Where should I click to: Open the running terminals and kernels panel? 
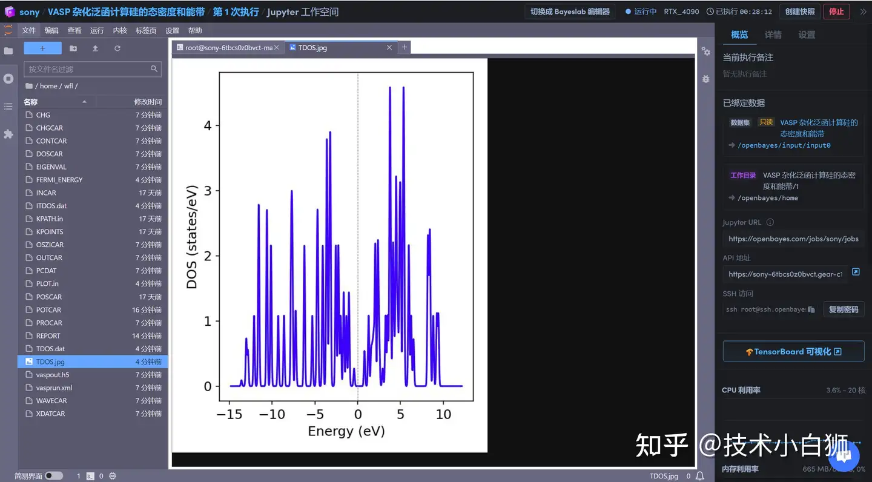8,79
